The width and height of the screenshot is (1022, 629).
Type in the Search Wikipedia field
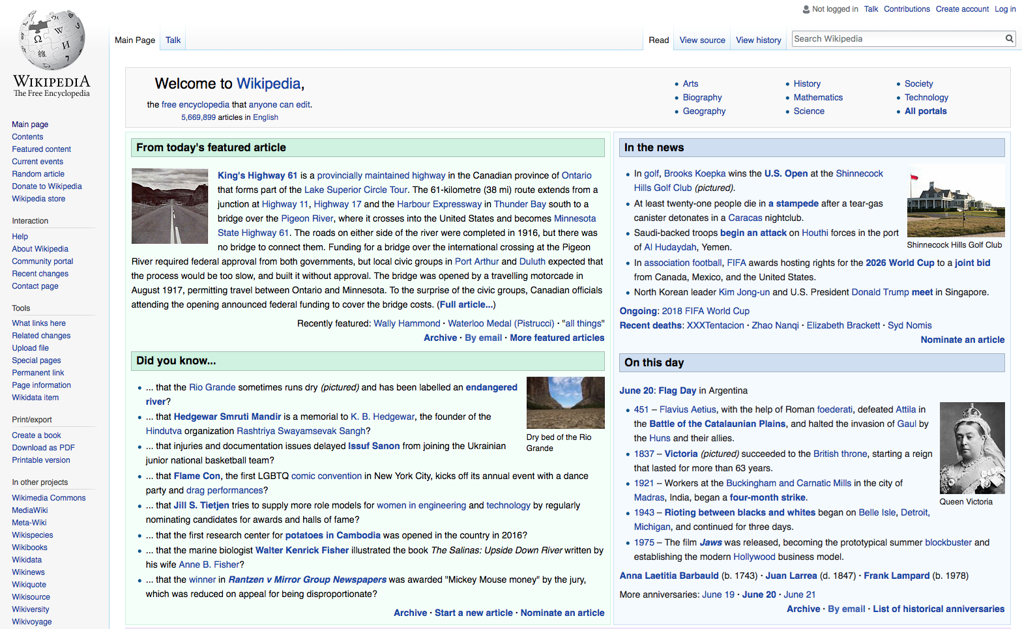pos(897,39)
